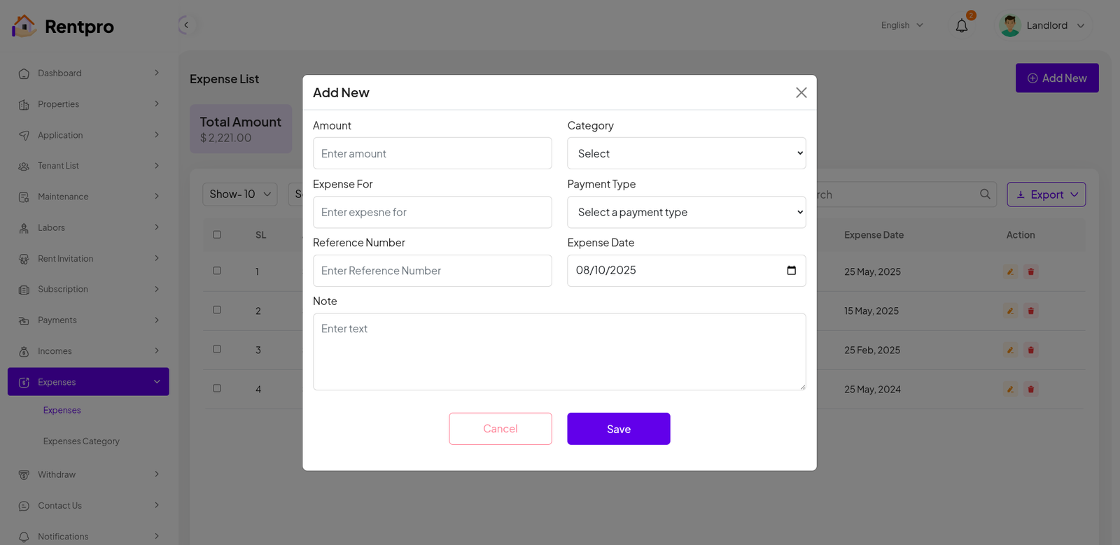Viewport: 1120px width, 545px height.
Task: Click the notification bell icon
Action: click(962, 26)
